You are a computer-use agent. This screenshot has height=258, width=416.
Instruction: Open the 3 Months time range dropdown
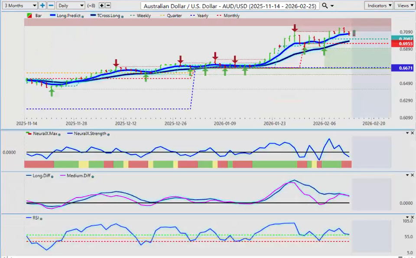pos(19,6)
